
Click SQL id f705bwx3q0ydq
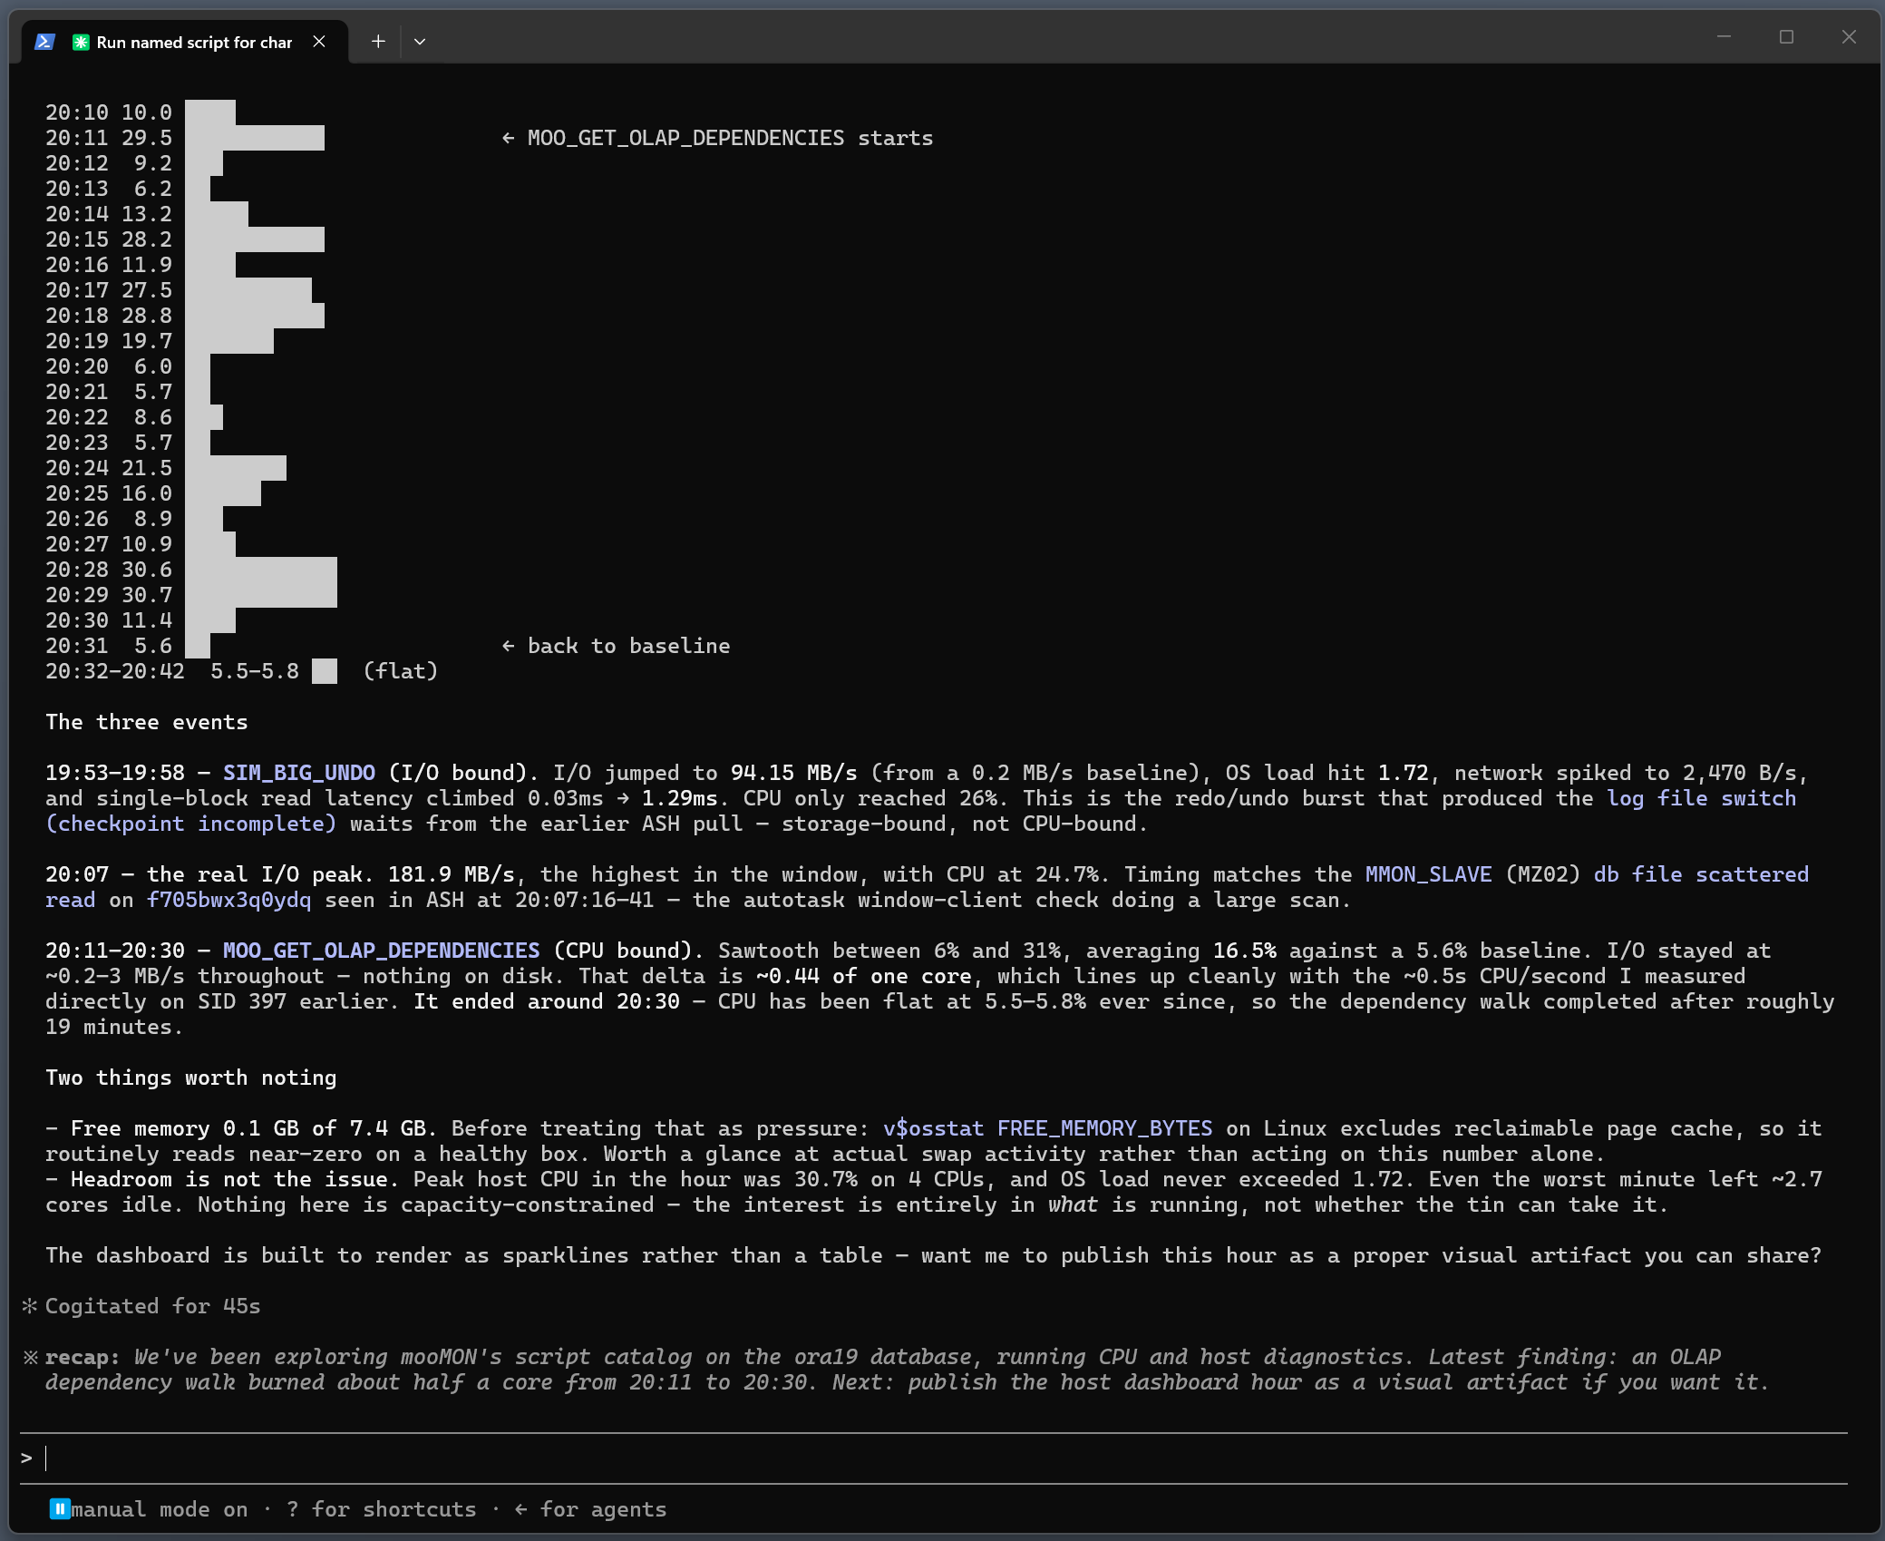click(228, 900)
